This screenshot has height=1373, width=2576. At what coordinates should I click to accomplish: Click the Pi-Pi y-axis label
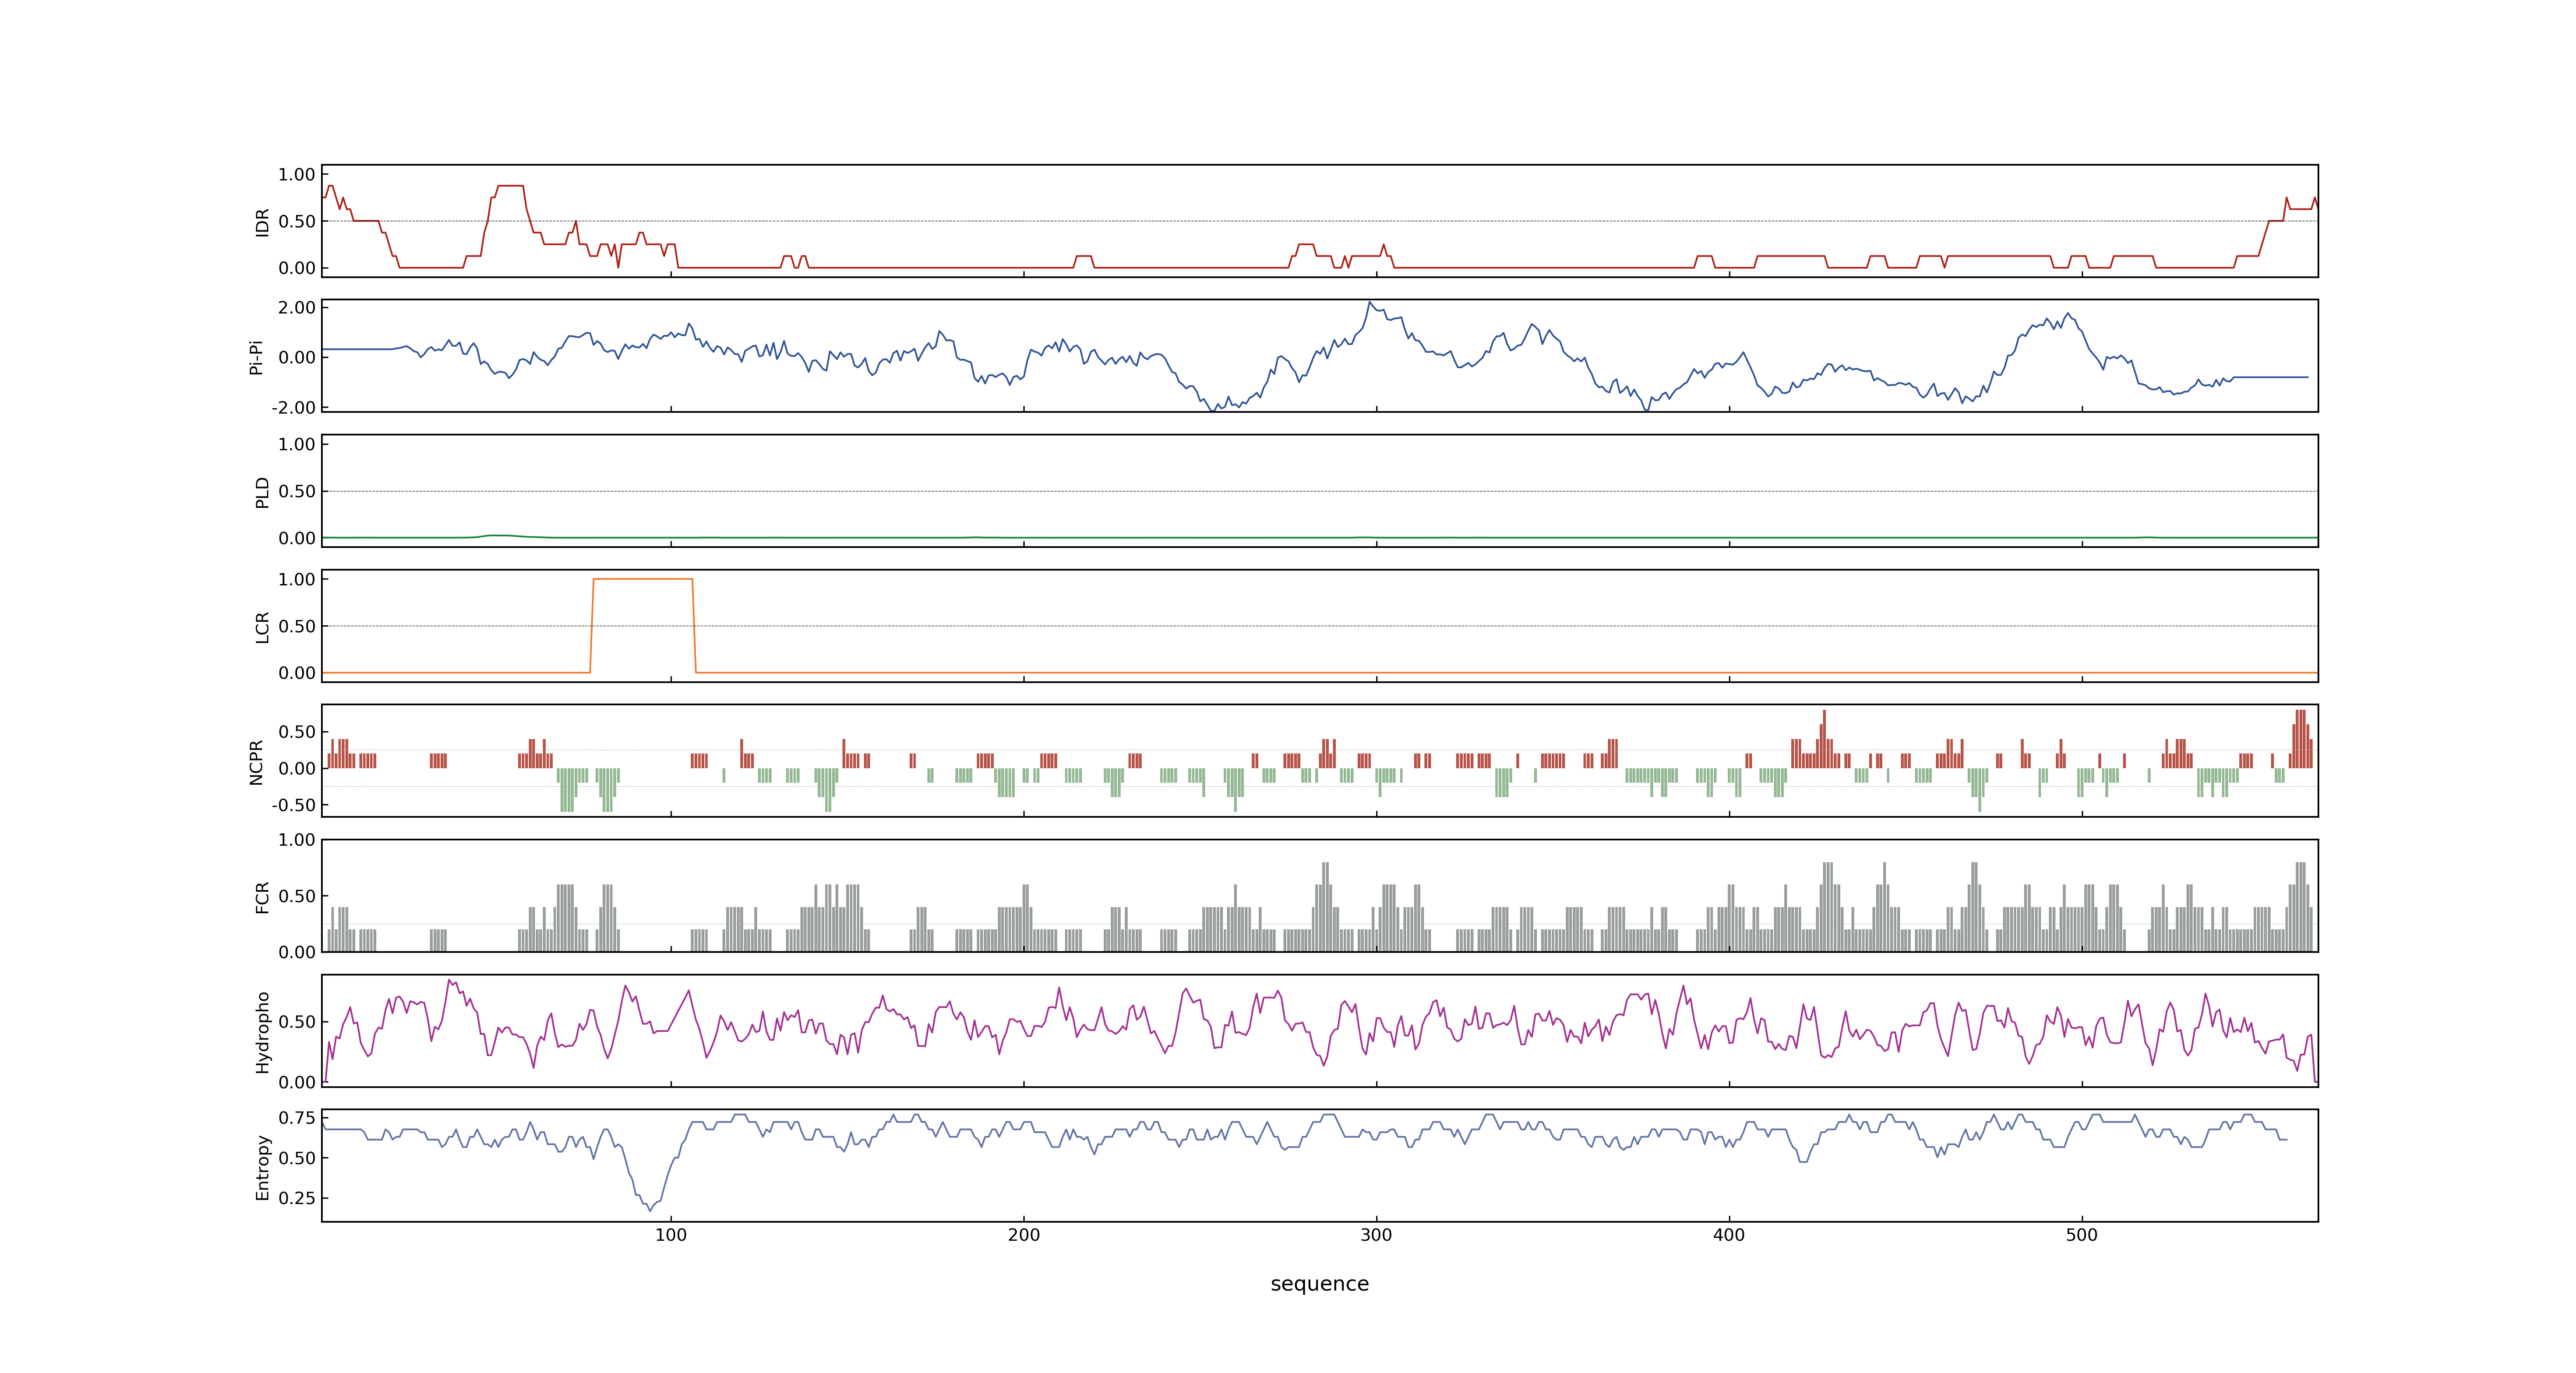tap(257, 357)
